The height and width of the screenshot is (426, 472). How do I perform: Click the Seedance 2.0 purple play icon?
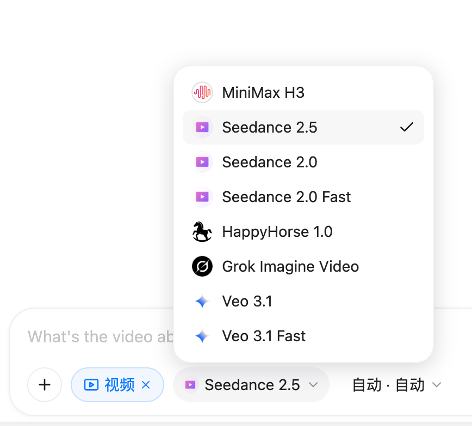(x=202, y=162)
